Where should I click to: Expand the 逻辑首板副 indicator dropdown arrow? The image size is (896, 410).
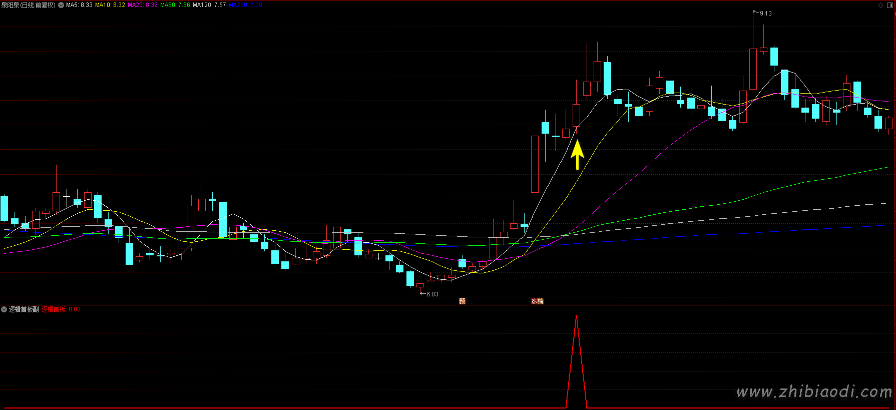coord(4,309)
